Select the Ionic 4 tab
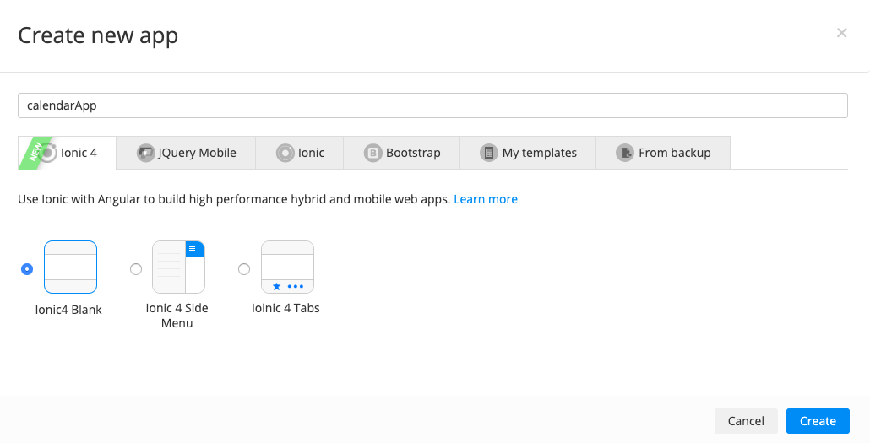The width and height of the screenshot is (870, 443). [x=67, y=153]
